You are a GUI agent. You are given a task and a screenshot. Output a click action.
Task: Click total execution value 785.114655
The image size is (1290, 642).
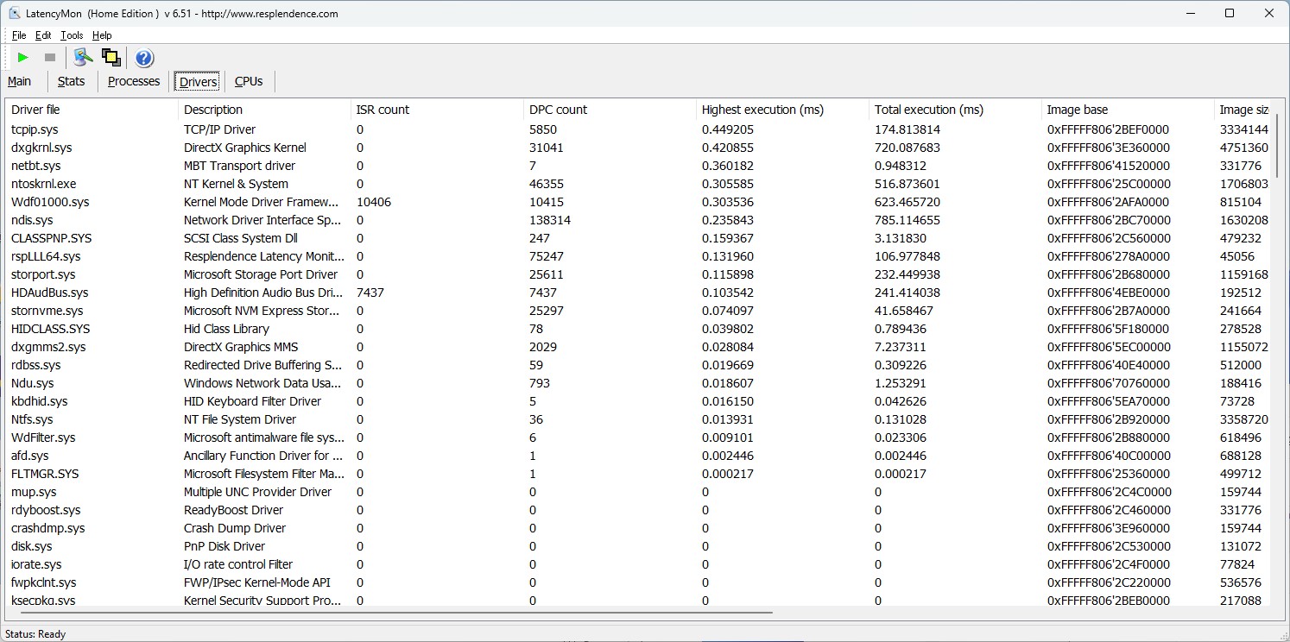pos(907,220)
